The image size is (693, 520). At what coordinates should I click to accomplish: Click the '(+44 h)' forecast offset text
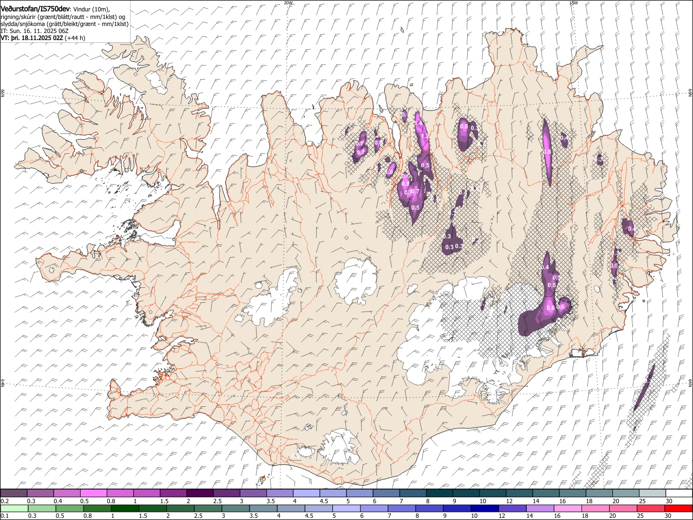(75, 38)
